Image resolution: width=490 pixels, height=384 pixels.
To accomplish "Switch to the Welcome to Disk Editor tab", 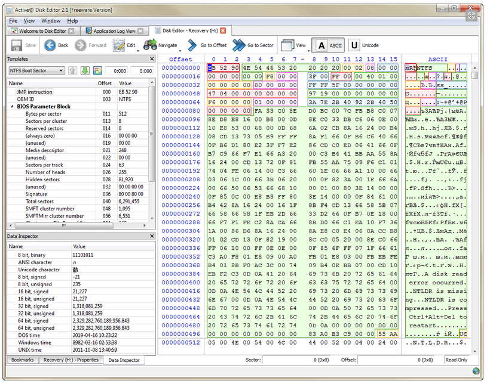I will (x=42, y=31).
